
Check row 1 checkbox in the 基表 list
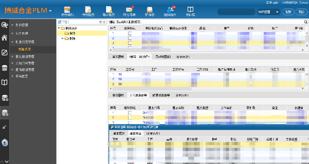130,113
